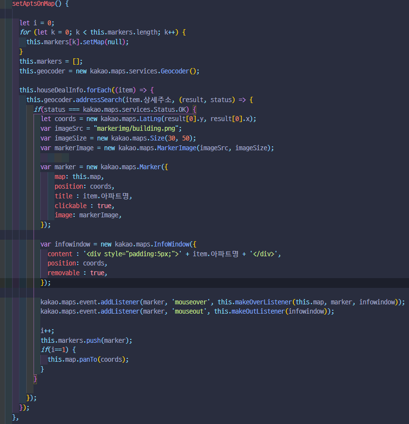Click addressSearch method call
Viewport: 409px width, 424px height.
99,100
